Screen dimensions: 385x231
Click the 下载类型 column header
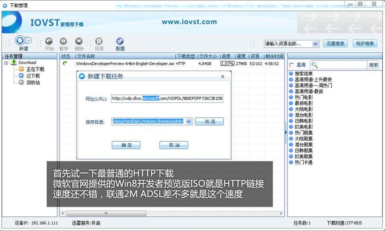pyautogui.click(x=186, y=57)
